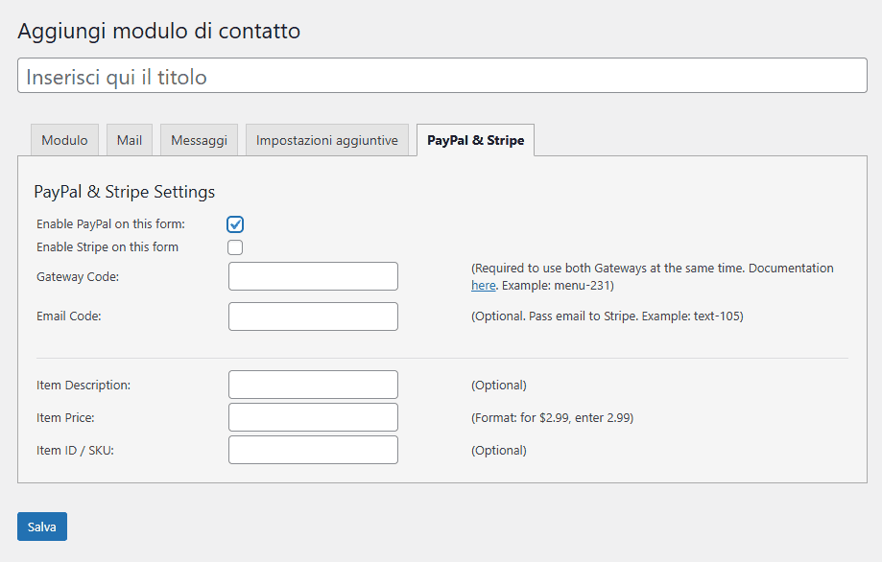Click the Email Code input box
The height and width of the screenshot is (562, 882).
tap(313, 316)
